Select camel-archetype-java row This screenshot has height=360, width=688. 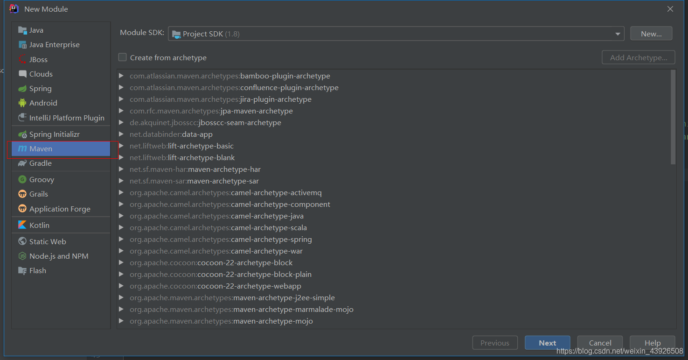[x=394, y=216]
